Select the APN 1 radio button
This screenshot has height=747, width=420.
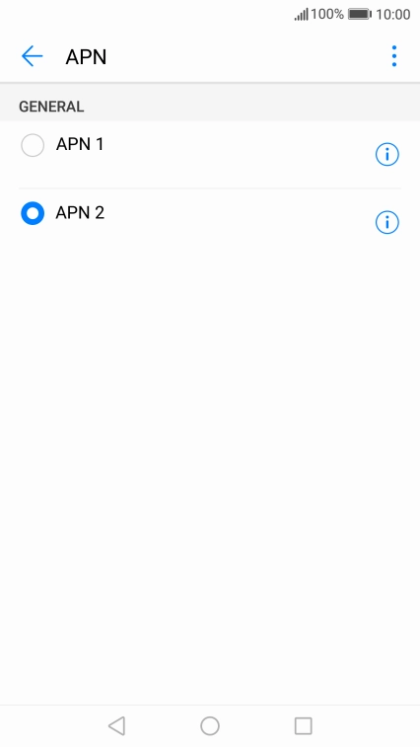coord(33,145)
